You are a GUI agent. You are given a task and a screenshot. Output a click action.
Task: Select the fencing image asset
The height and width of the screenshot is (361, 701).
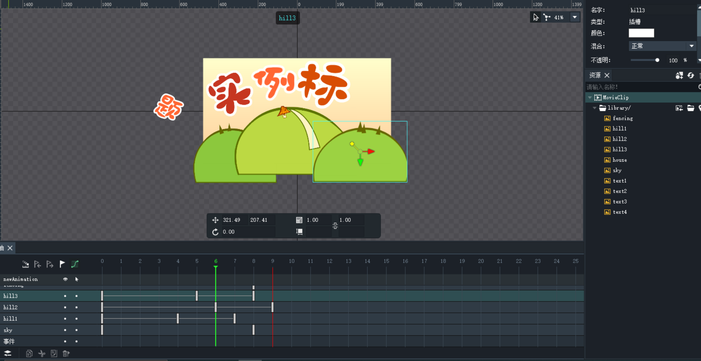point(623,118)
